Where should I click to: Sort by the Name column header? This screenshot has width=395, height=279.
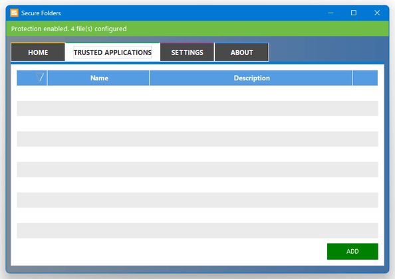point(98,78)
